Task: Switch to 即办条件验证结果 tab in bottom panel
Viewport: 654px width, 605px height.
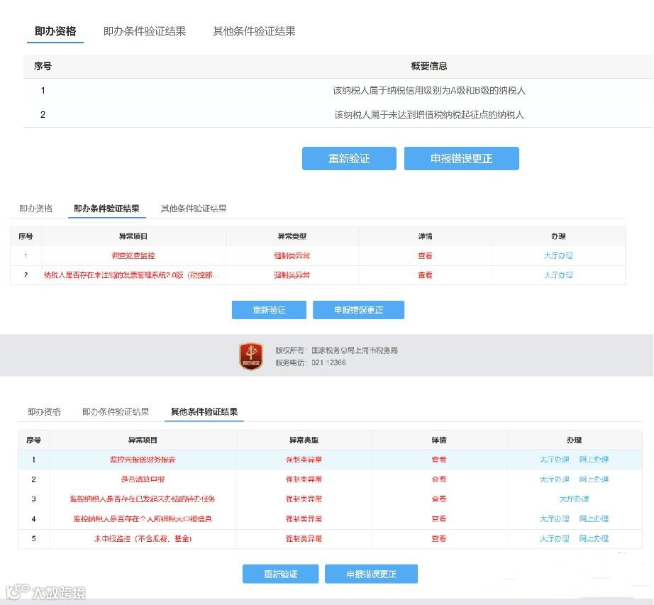Action: tap(116, 412)
